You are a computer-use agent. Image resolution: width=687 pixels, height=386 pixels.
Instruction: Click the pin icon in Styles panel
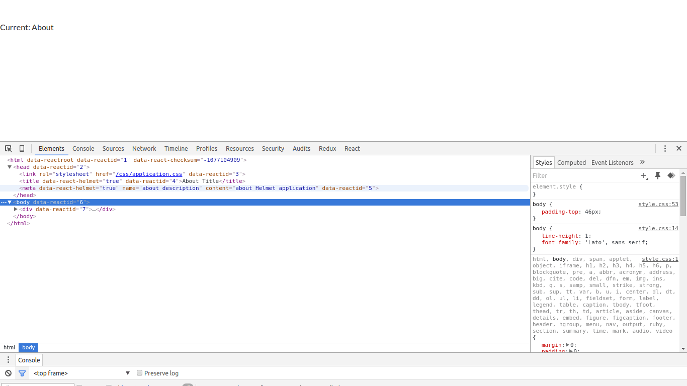pos(658,175)
